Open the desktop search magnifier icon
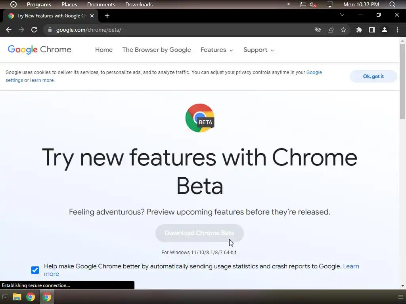Image resolution: width=406 pixels, height=304 pixels. pos(392,4)
